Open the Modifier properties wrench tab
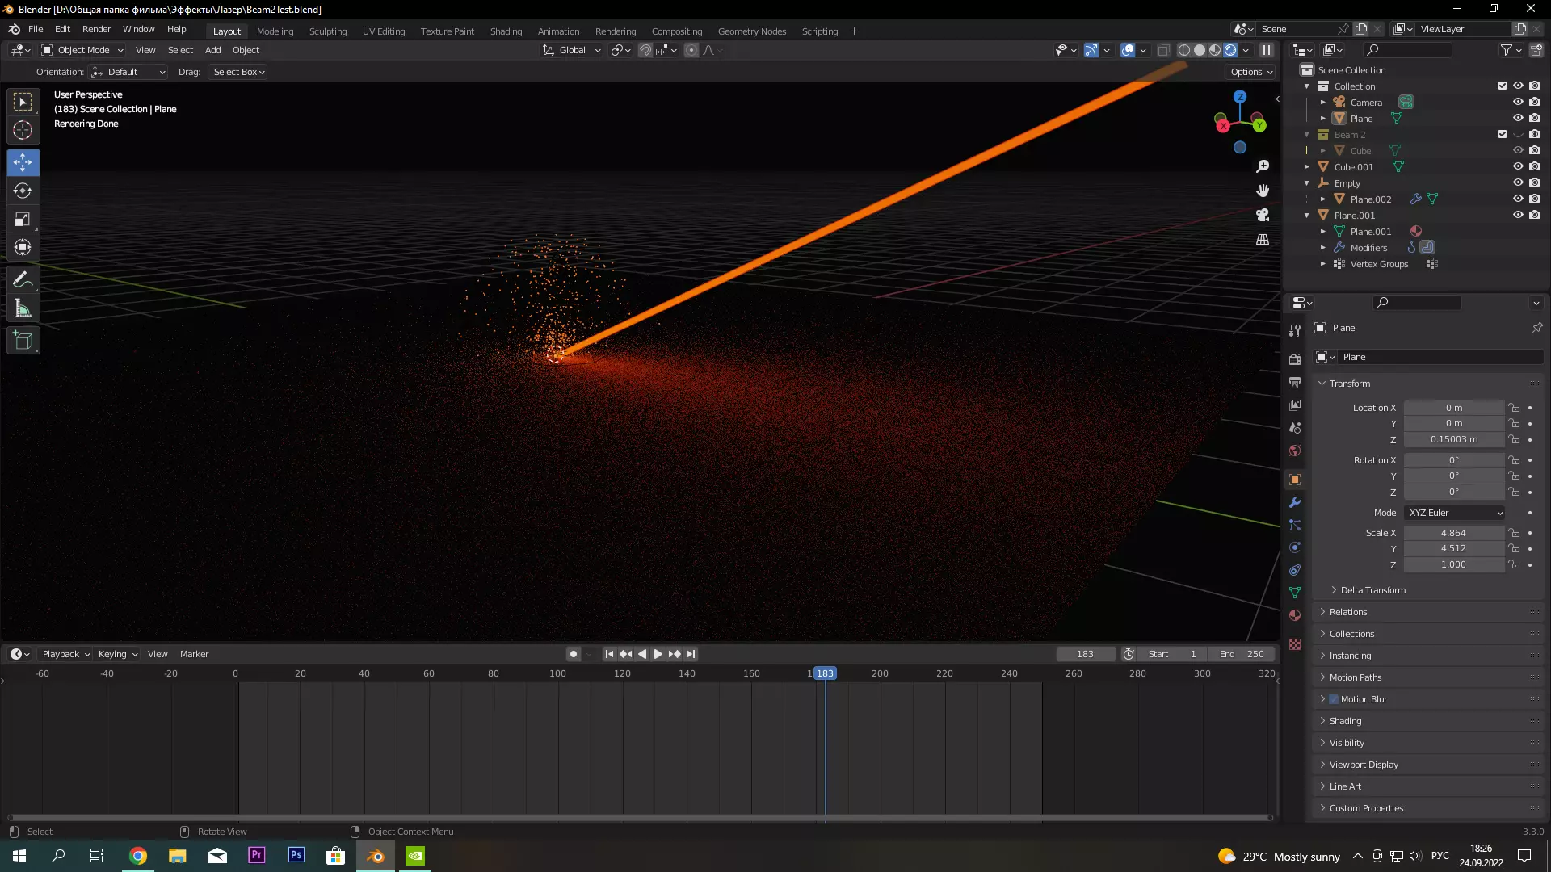 (x=1295, y=502)
